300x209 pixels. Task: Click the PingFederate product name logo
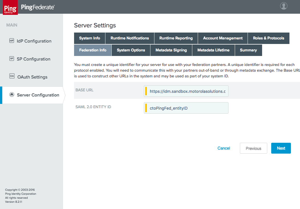click(38, 7)
